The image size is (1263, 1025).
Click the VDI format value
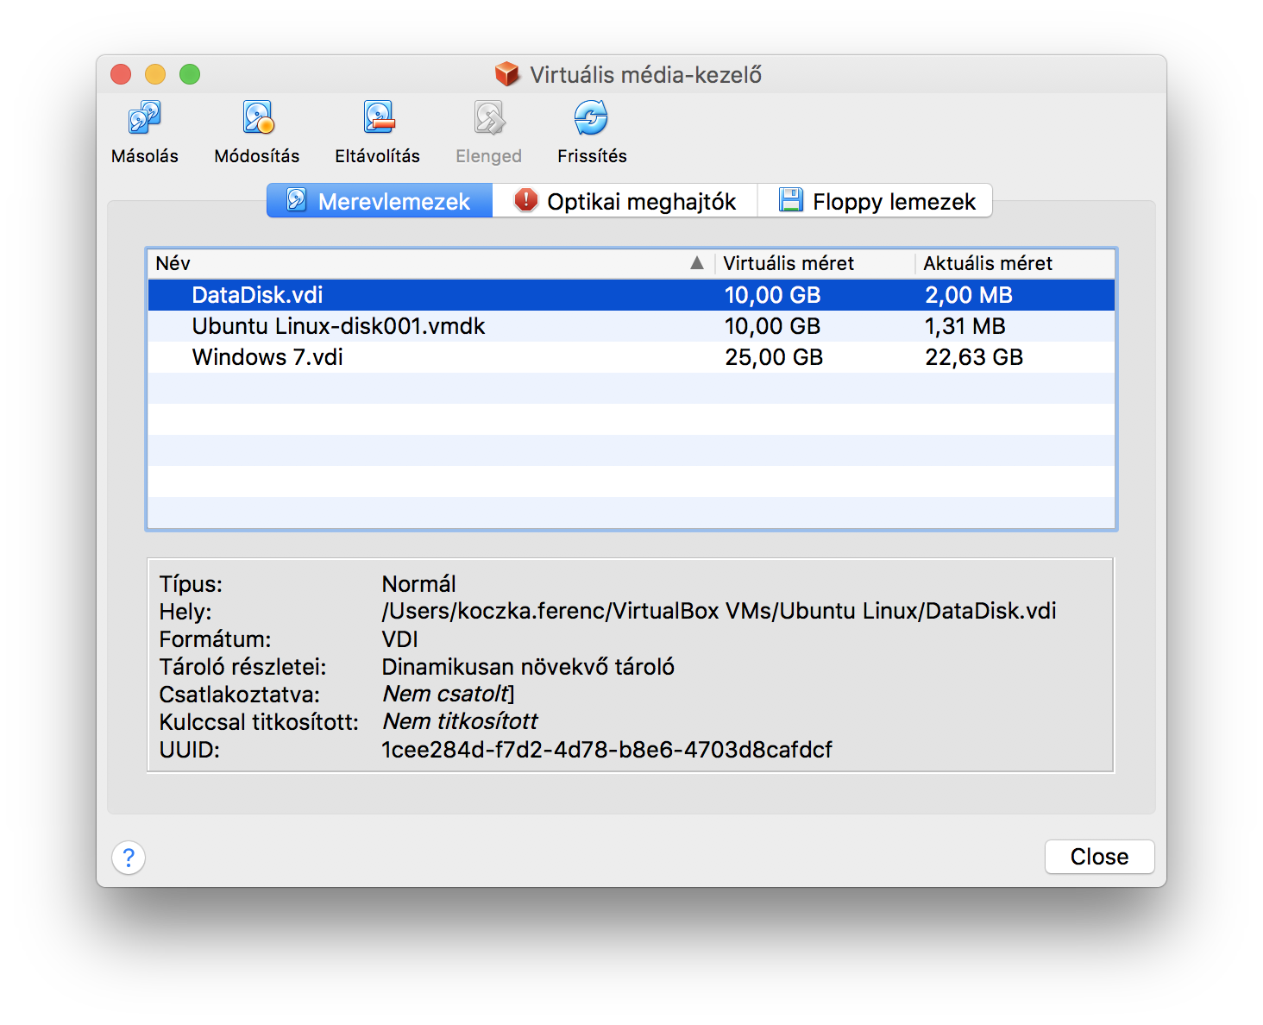click(x=399, y=638)
